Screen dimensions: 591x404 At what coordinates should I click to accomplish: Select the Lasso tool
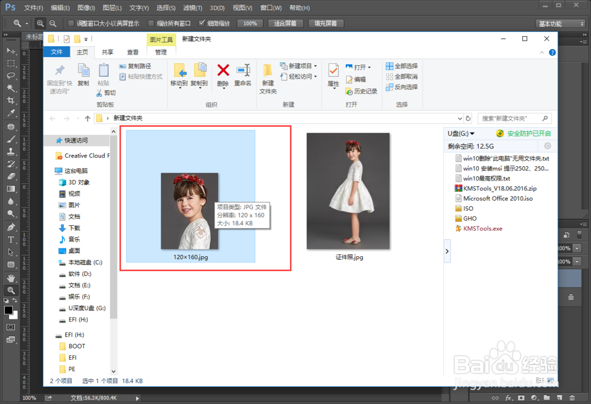[10, 76]
